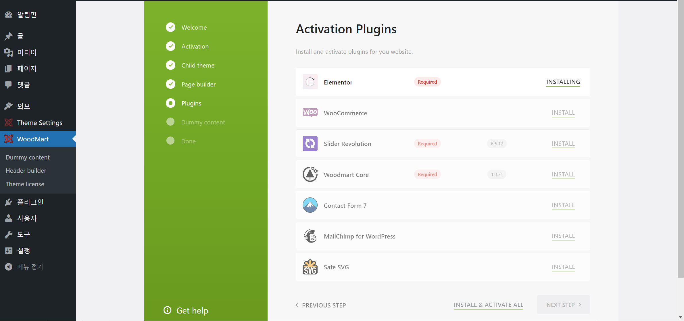Screen dimensions: 684x321
Task: Go back with the Previous Step chevron
Action: click(x=297, y=305)
